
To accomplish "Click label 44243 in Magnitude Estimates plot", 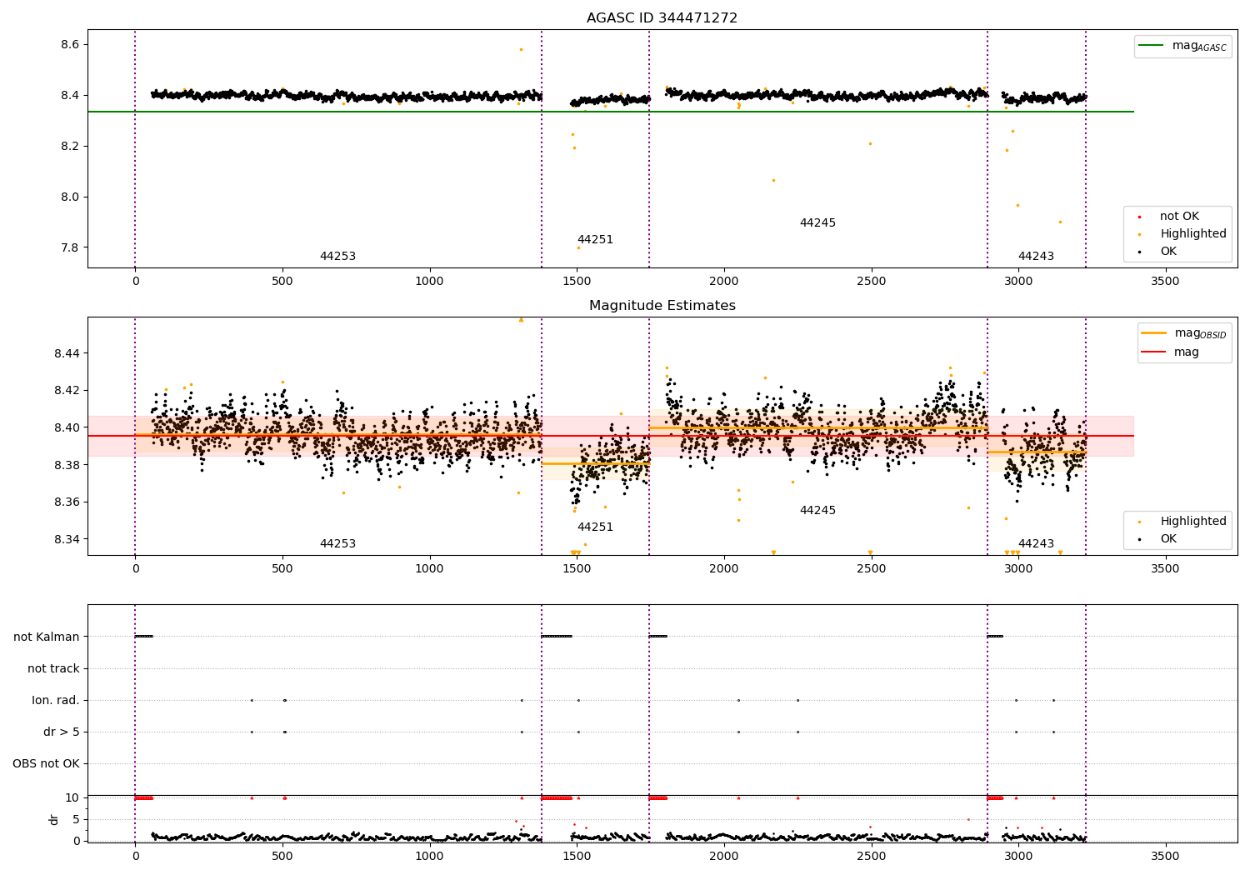I will pyautogui.click(x=1036, y=544).
